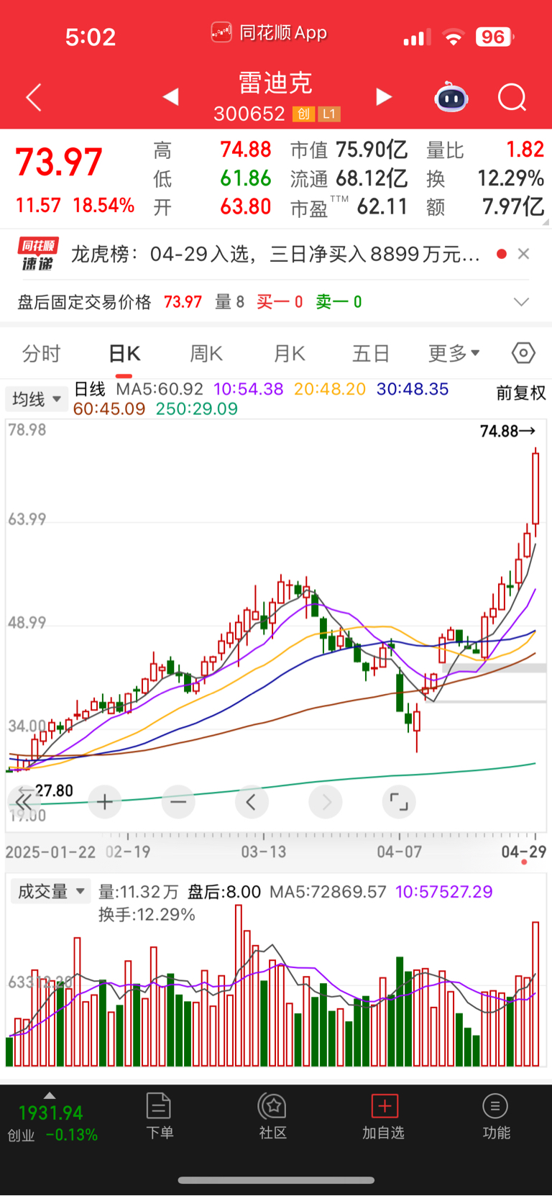
Task: Open the 龙虎榜 04-29 news headline
Action: coord(275,254)
